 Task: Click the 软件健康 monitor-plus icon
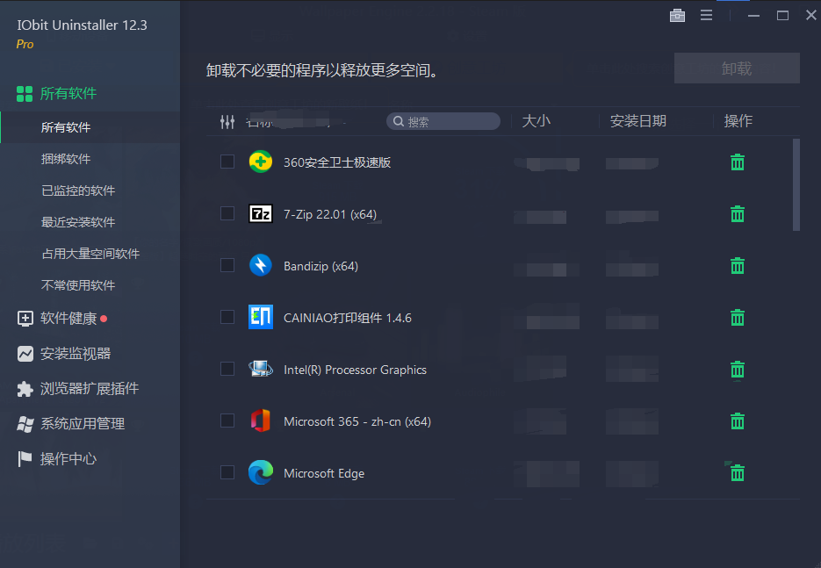pyautogui.click(x=25, y=319)
